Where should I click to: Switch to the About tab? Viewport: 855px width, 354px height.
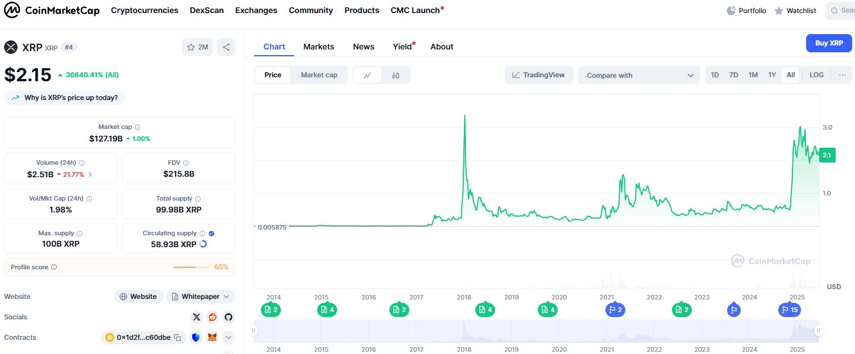tap(442, 47)
